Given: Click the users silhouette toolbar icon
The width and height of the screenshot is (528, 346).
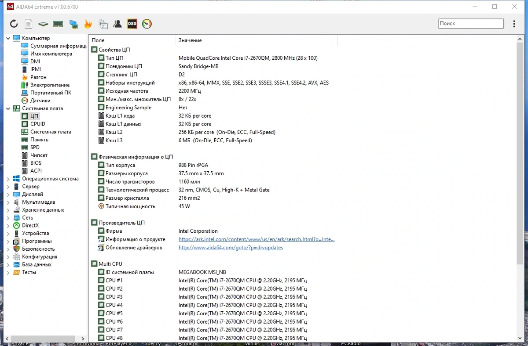Looking at the screenshot, I should click(x=117, y=24).
